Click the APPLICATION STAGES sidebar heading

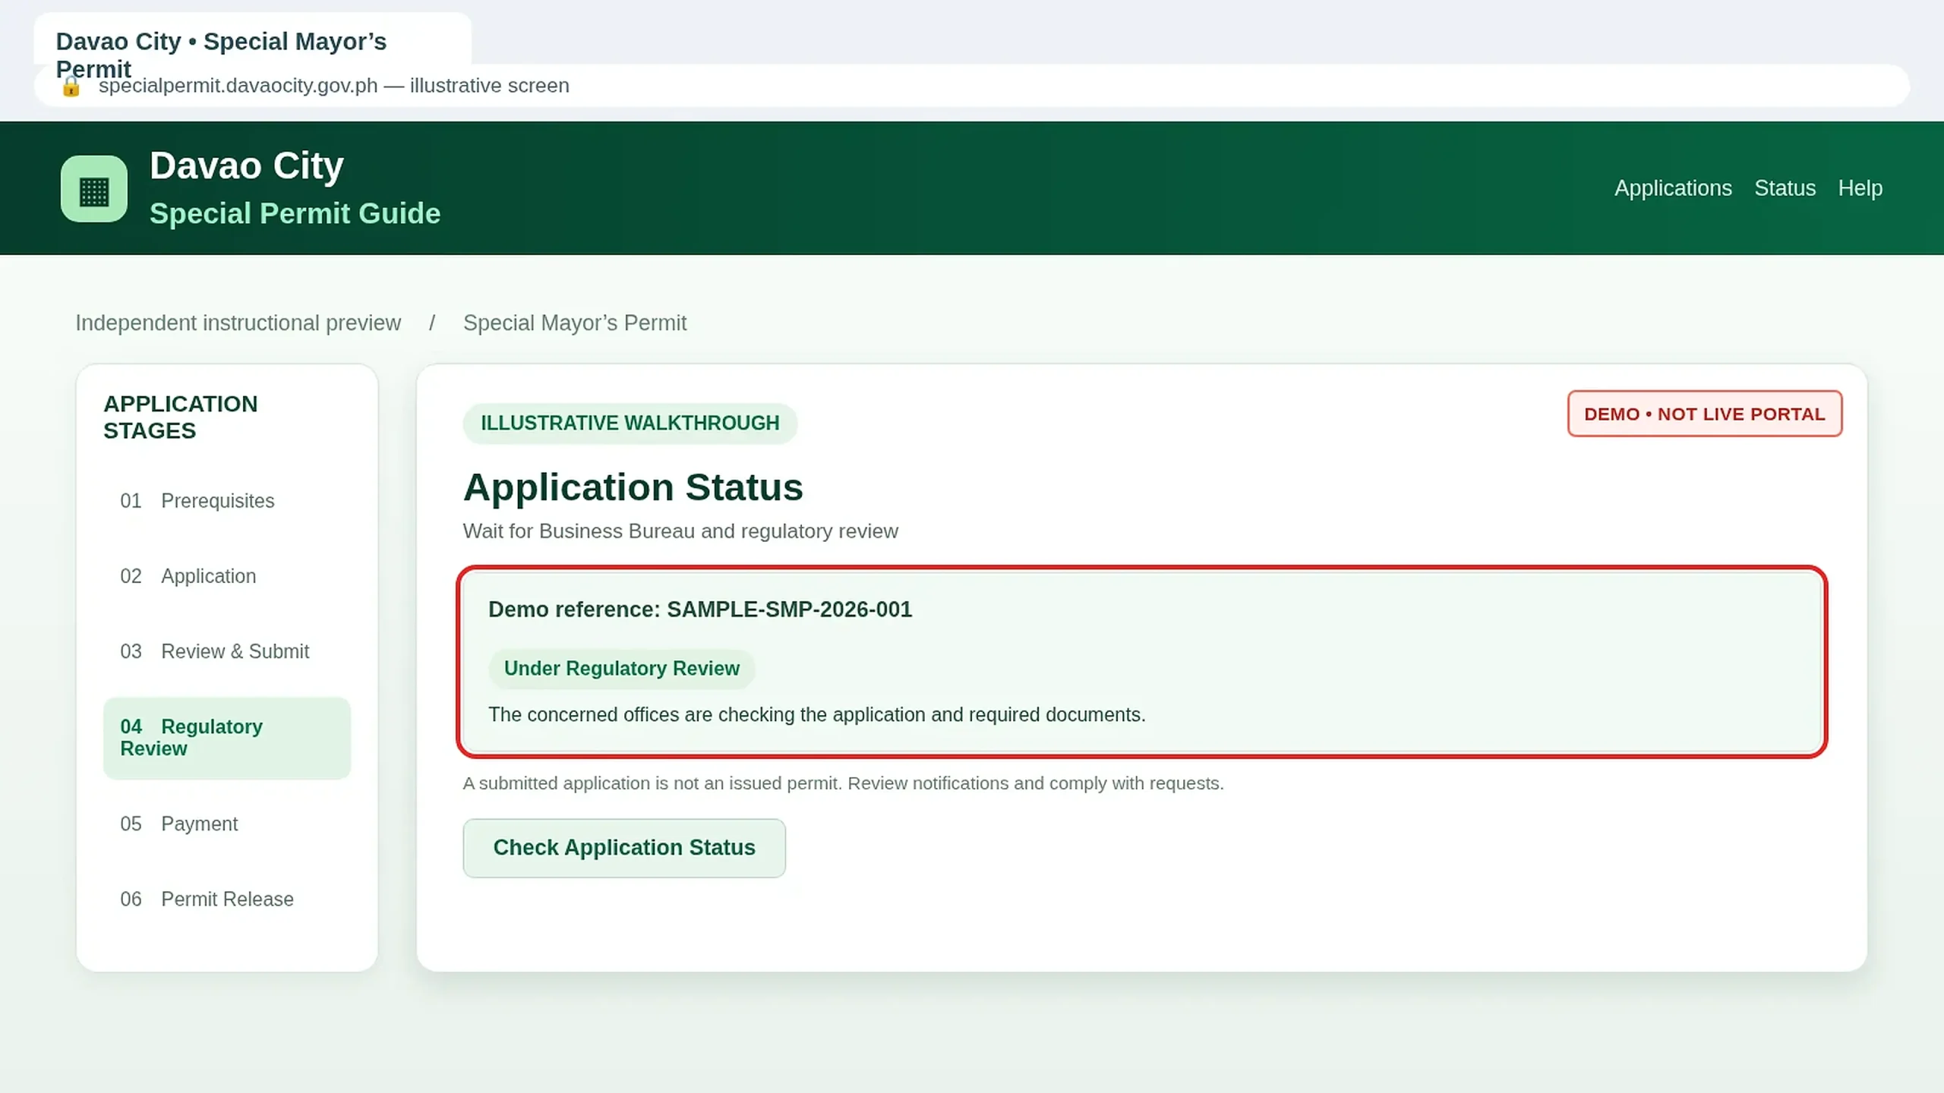click(181, 417)
